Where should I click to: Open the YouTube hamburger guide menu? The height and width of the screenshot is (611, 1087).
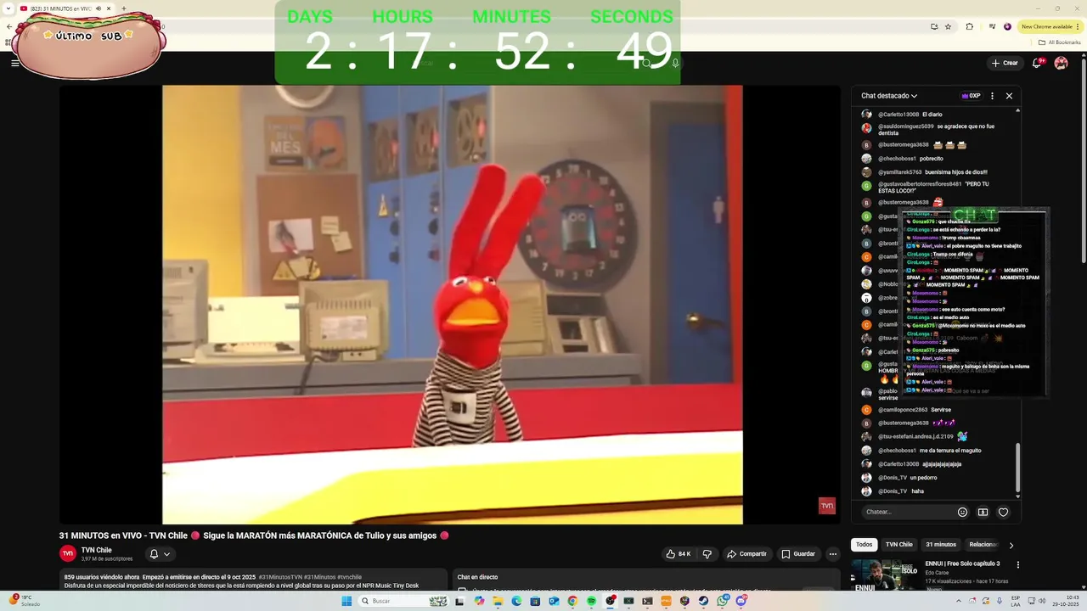[14, 63]
